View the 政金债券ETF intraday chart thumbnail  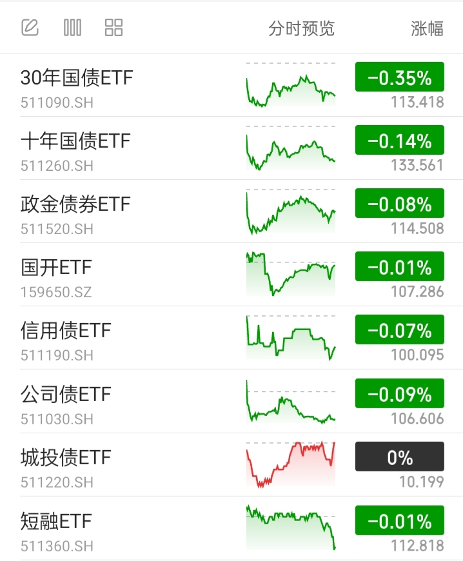point(291,212)
